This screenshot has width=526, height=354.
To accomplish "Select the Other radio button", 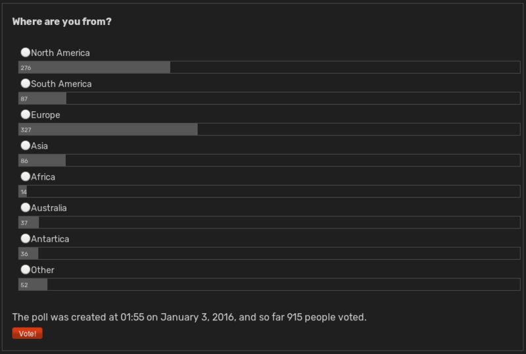I will pos(26,269).
